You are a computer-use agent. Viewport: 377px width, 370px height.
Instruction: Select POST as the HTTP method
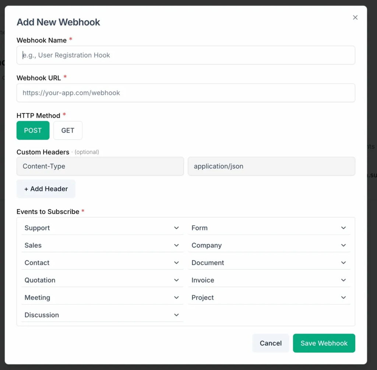pyautogui.click(x=33, y=130)
